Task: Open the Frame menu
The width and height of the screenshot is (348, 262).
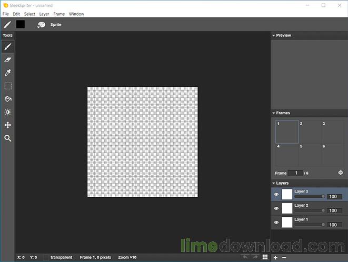Action: pyautogui.click(x=59, y=14)
